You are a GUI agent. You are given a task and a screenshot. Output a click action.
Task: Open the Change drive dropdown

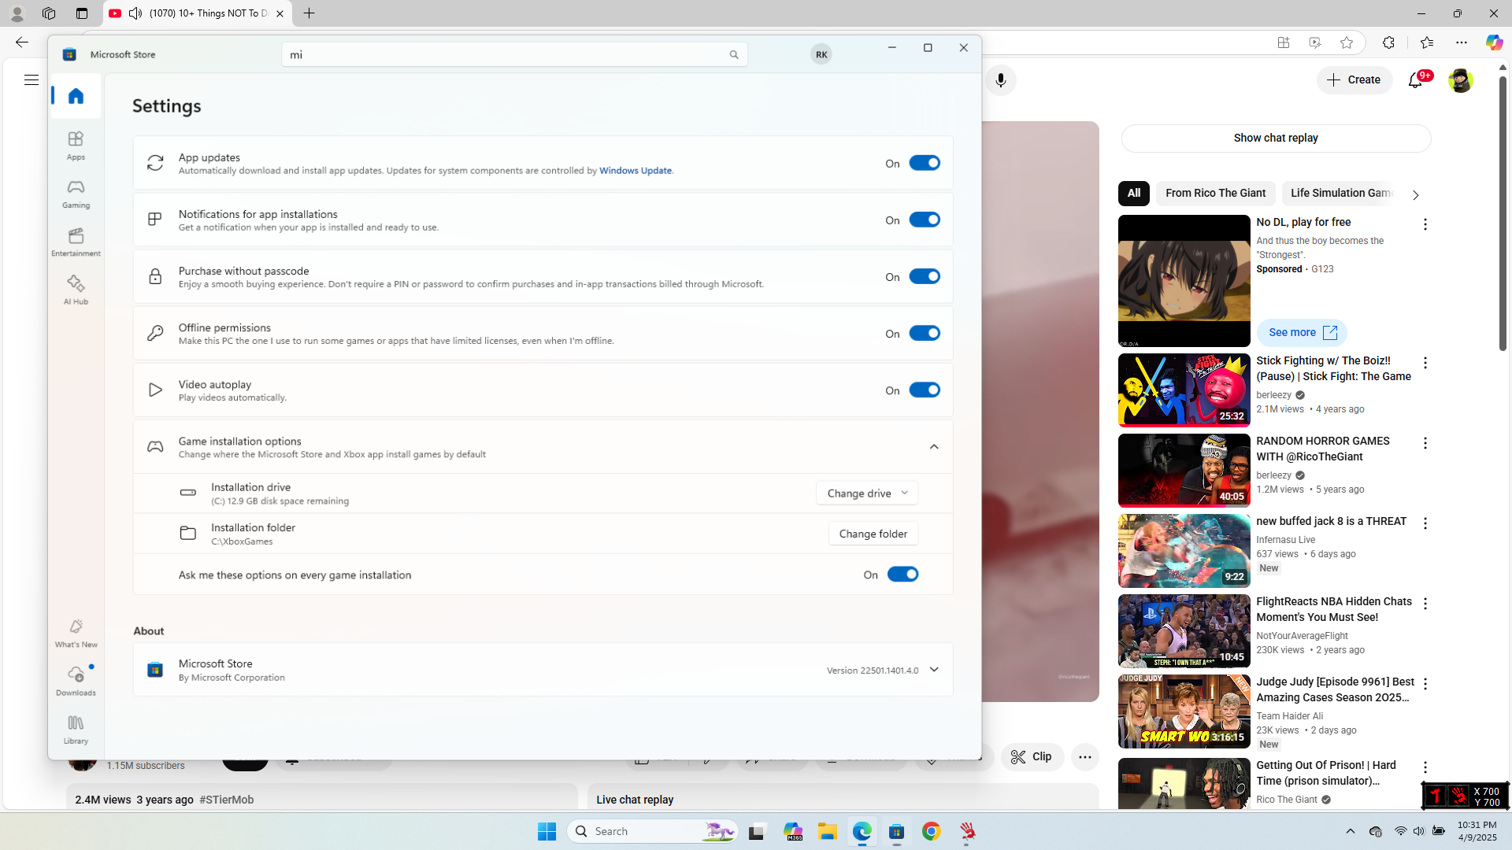[x=867, y=493]
